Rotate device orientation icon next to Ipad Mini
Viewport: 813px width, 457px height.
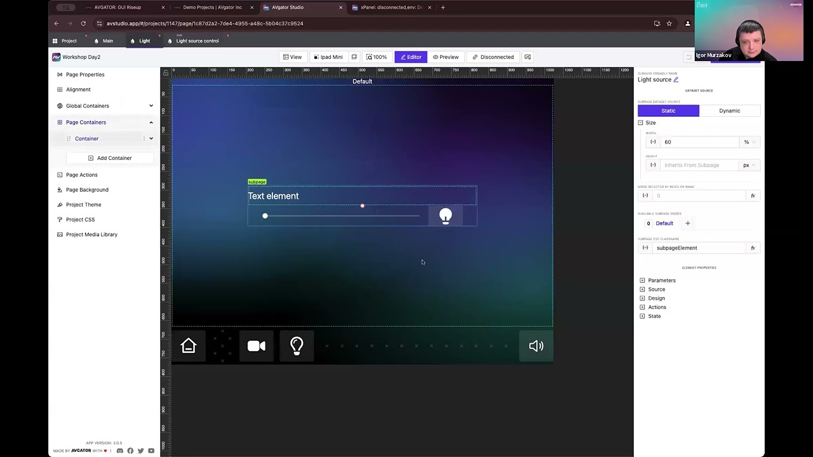click(x=354, y=57)
